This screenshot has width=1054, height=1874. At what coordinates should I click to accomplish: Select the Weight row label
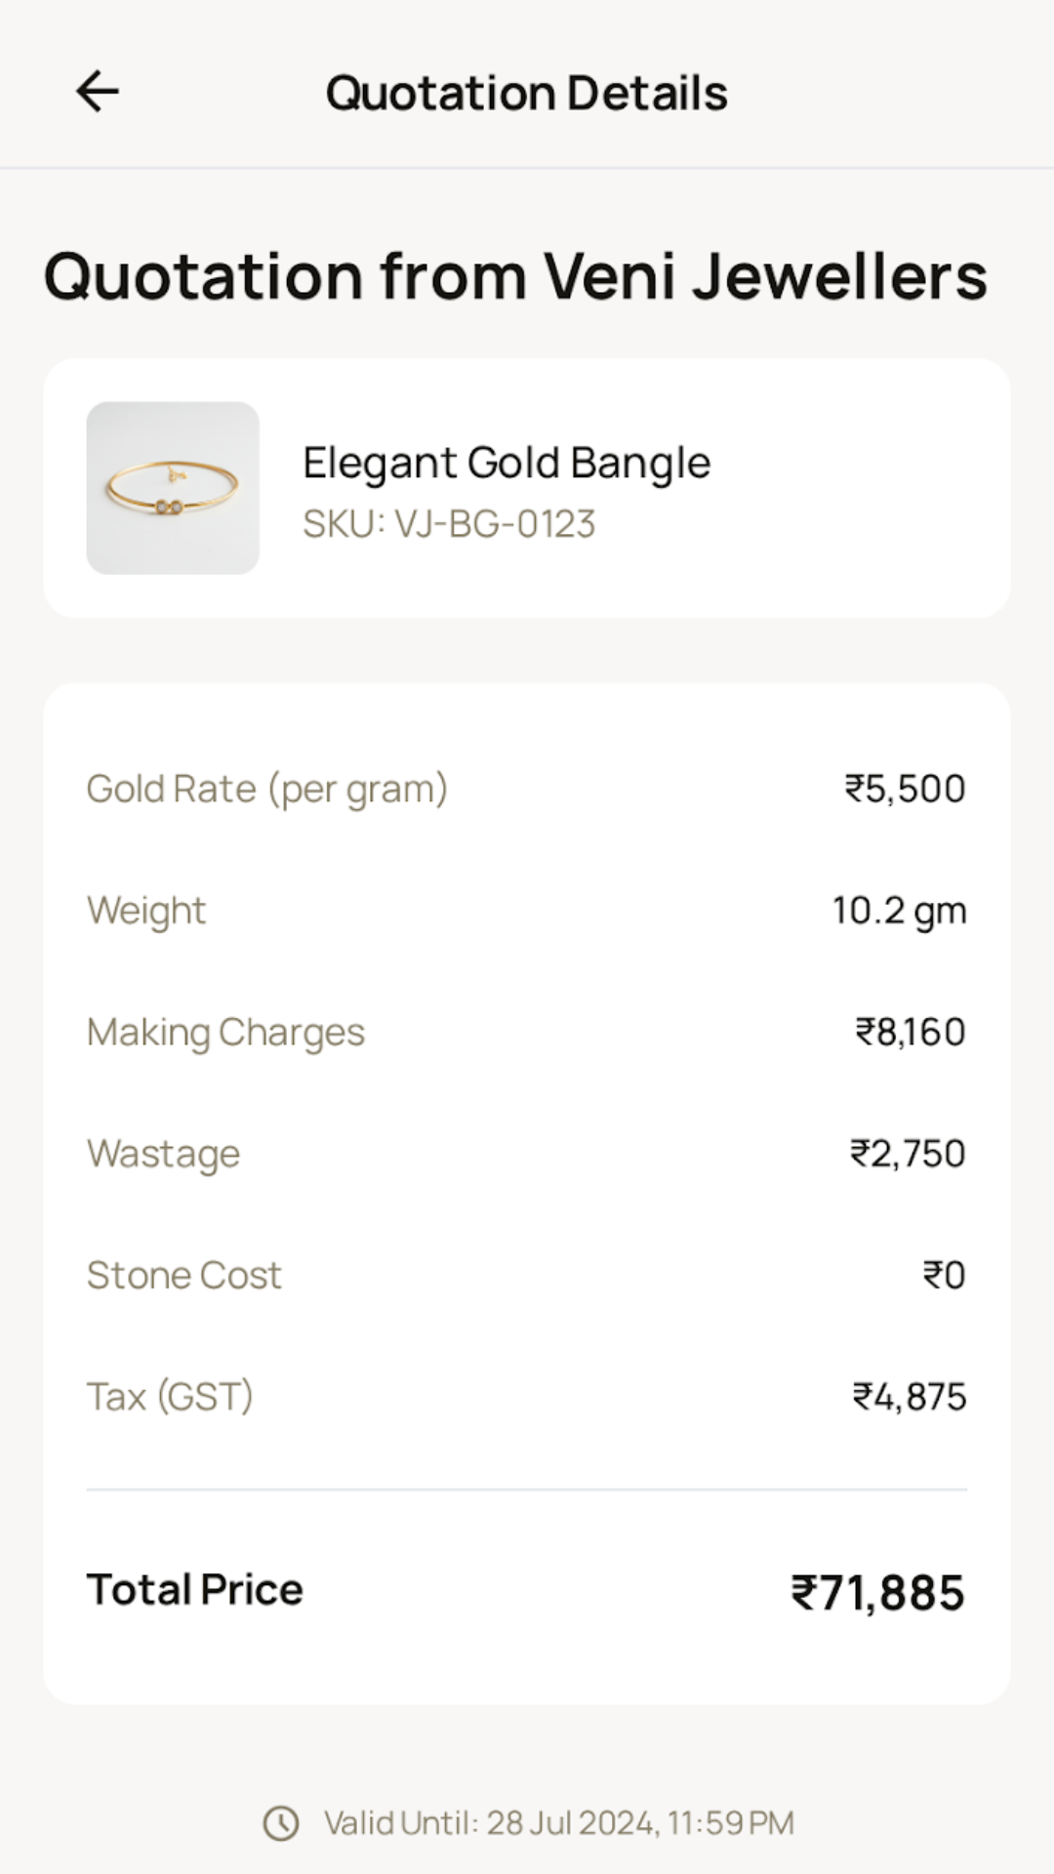point(146,911)
